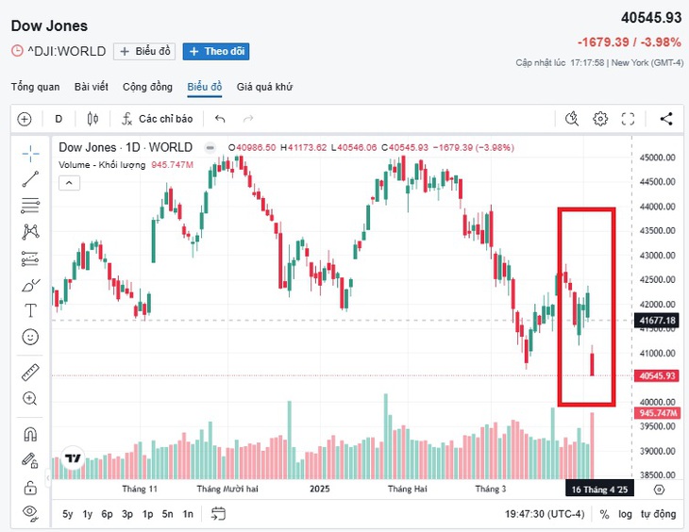Click the ^DJI:WORLD ticker symbol
689x532 pixels.
coord(67,51)
